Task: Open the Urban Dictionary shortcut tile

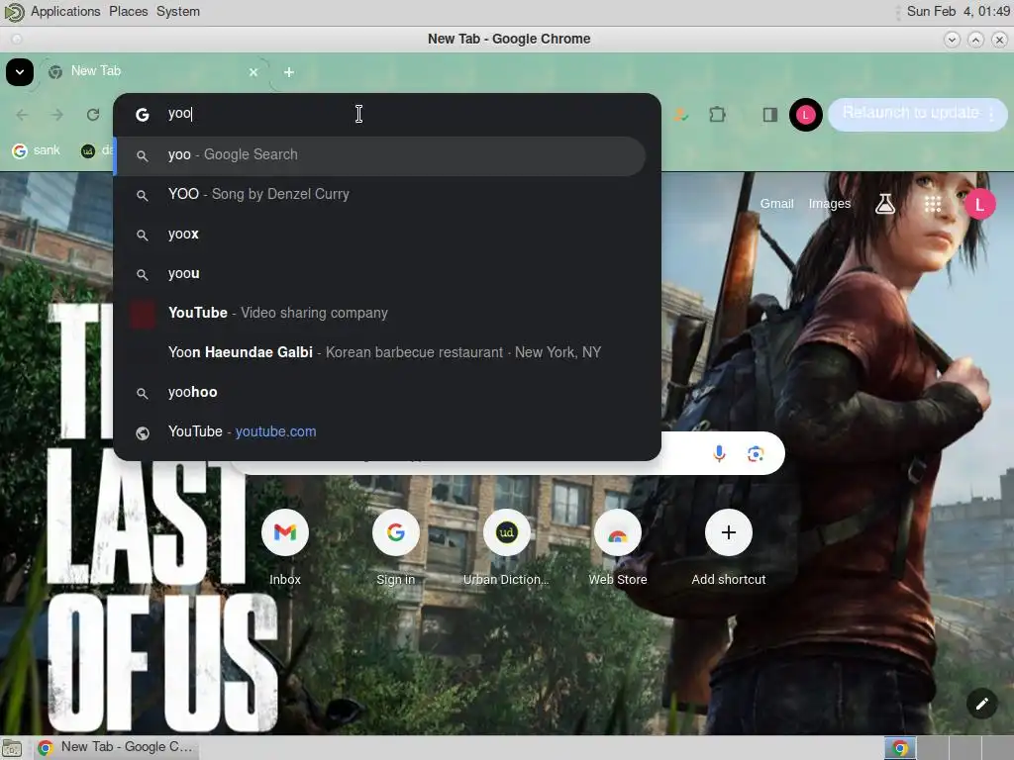Action: click(x=506, y=546)
